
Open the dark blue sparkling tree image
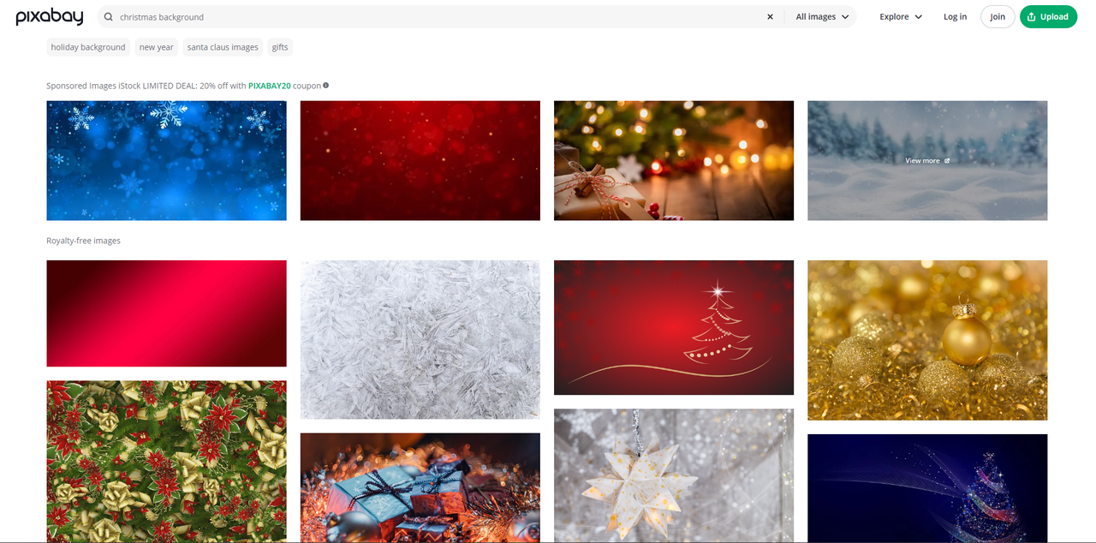pyautogui.click(x=927, y=488)
